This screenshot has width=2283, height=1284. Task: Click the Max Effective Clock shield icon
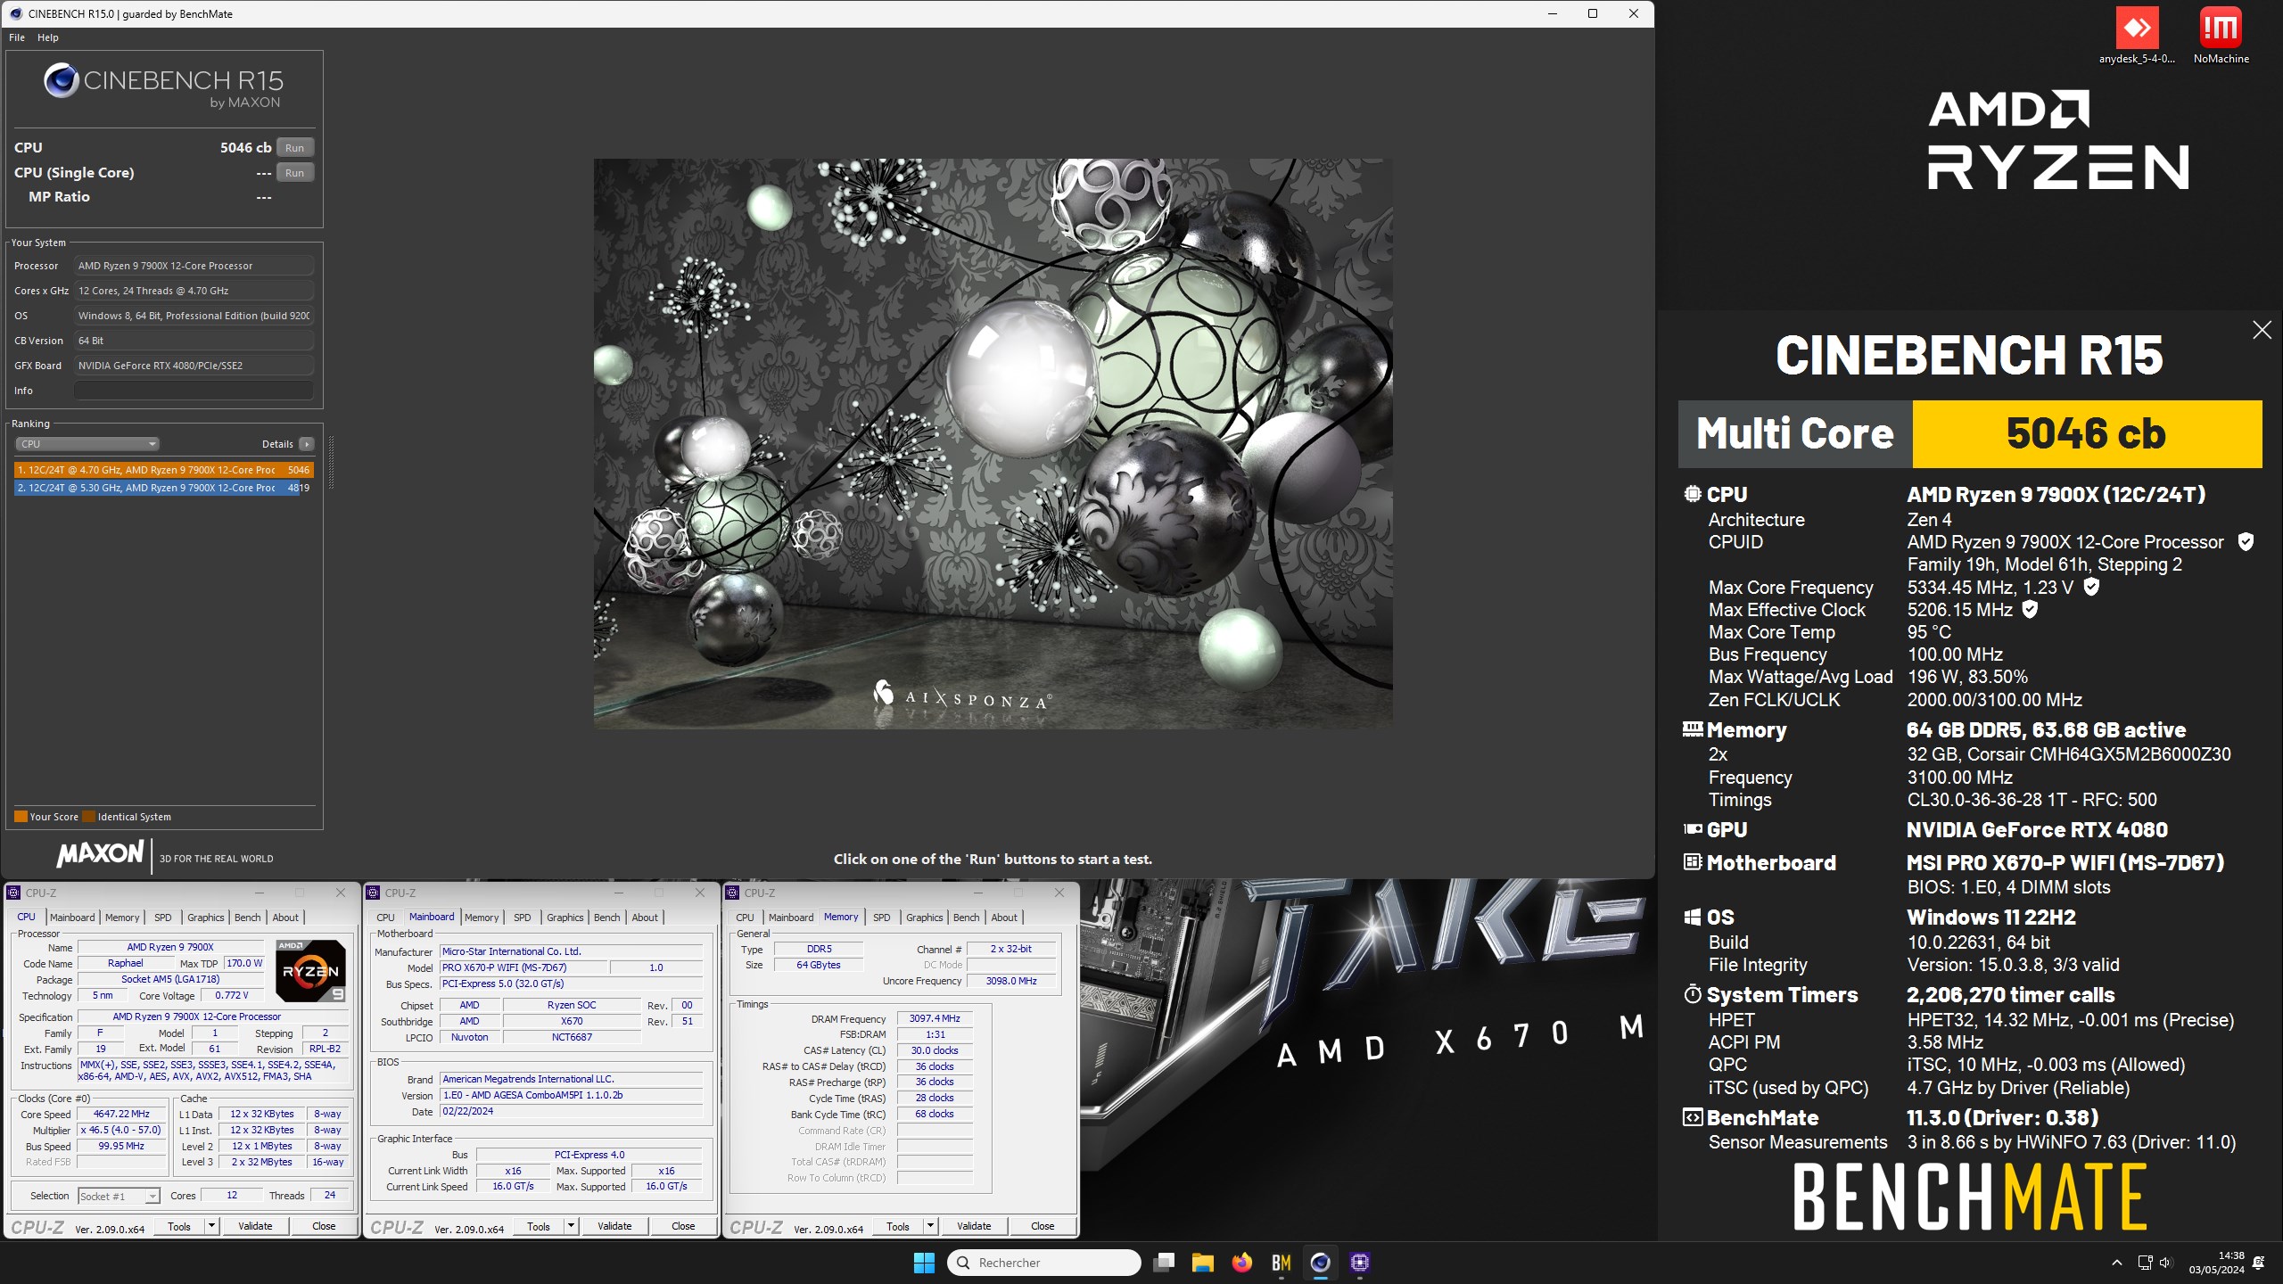point(2030,609)
